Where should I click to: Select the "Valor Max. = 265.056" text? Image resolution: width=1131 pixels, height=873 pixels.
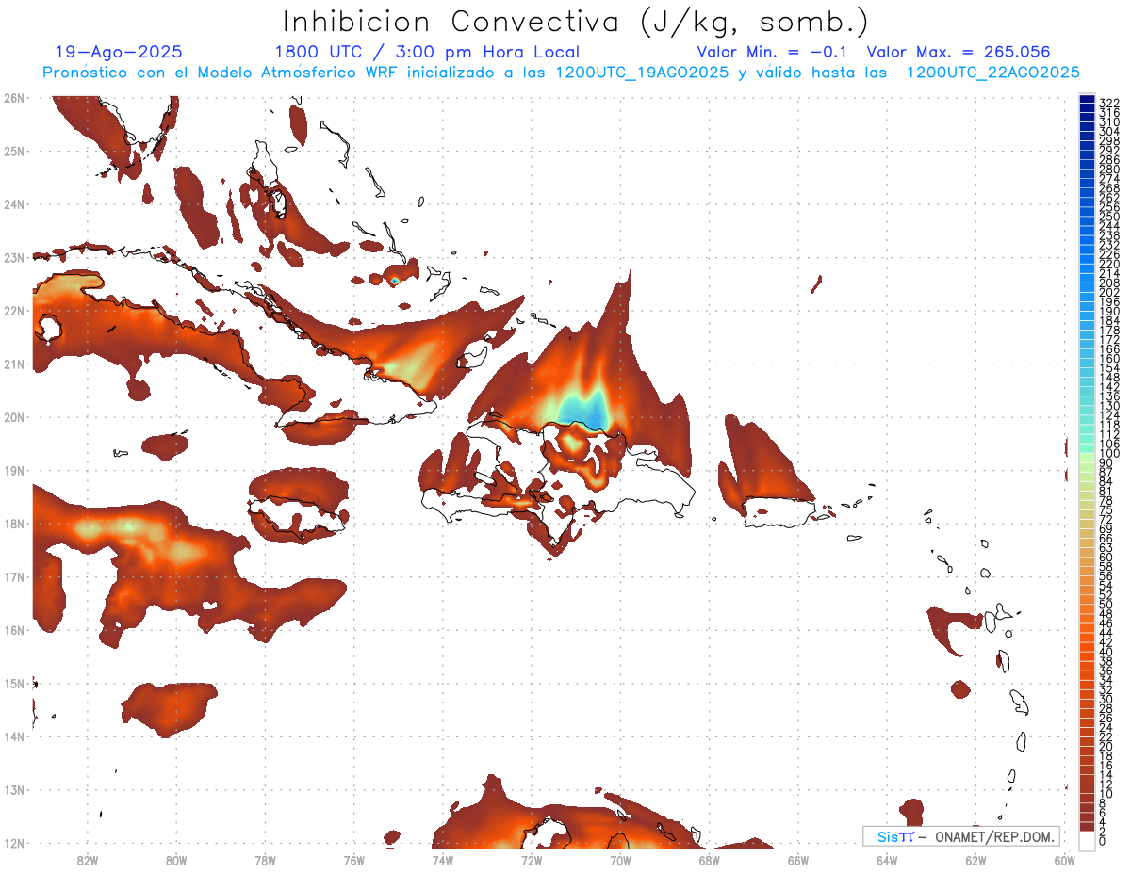(958, 52)
